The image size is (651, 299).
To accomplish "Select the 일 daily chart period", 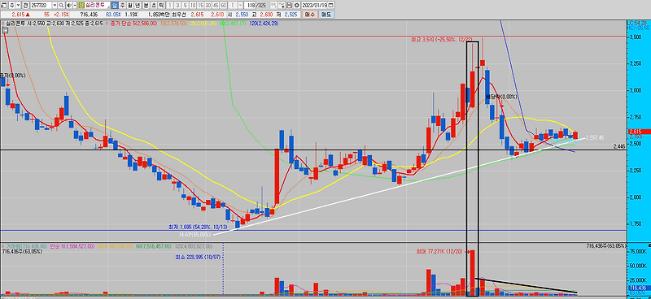I will (x=115, y=5).
